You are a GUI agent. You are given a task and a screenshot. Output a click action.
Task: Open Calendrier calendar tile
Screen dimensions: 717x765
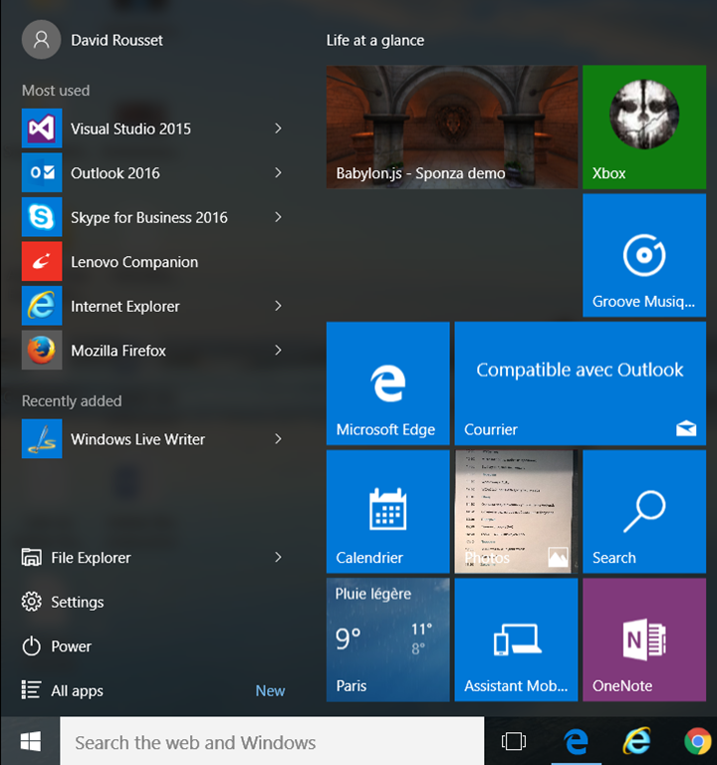[387, 512]
